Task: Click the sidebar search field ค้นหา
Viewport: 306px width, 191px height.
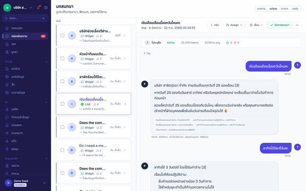Action: point(25,18)
